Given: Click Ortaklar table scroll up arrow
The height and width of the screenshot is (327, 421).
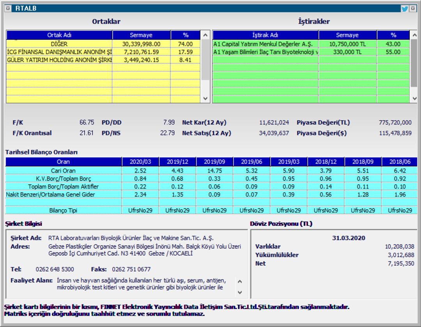Looking at the screenshot, I should (x=205, y=35).
